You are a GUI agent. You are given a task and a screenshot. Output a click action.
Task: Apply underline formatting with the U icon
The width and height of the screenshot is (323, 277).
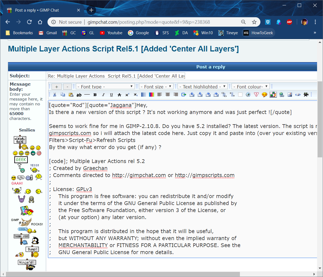(111, 95)
